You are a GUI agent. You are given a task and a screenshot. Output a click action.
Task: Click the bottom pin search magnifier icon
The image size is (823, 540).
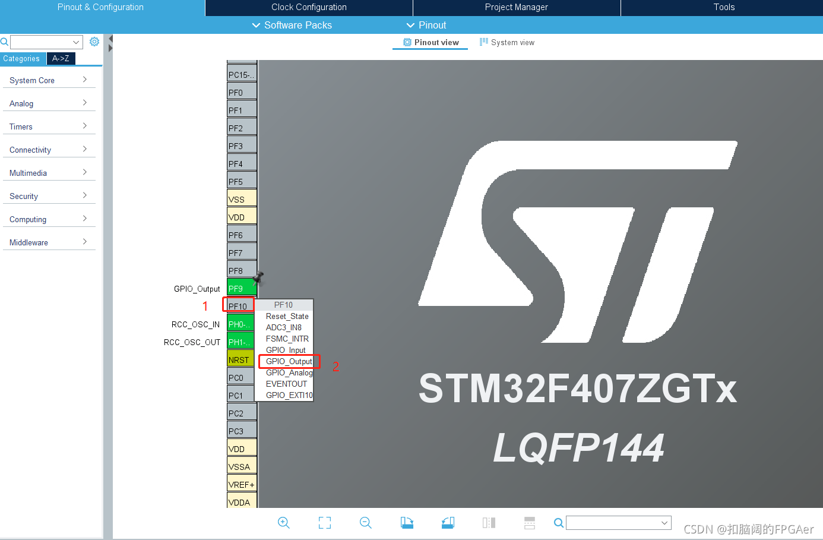(558, 523)
